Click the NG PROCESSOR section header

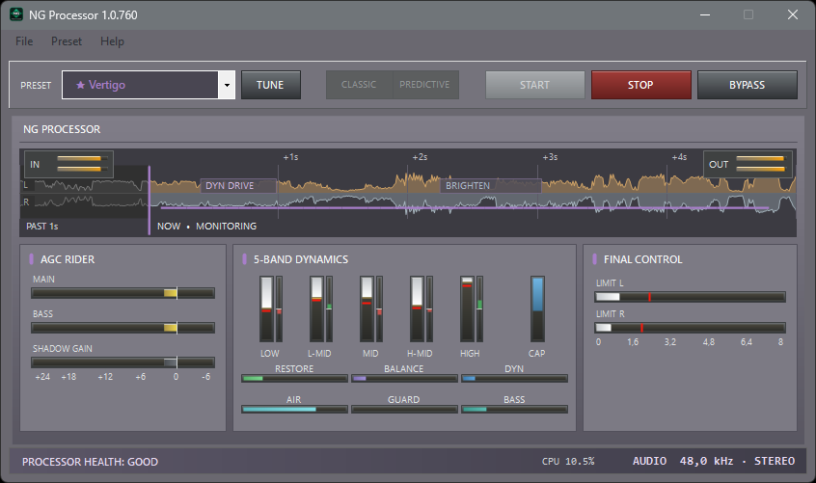tap(62, 129)
